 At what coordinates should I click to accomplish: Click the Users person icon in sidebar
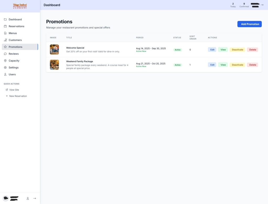pos(5,74)
